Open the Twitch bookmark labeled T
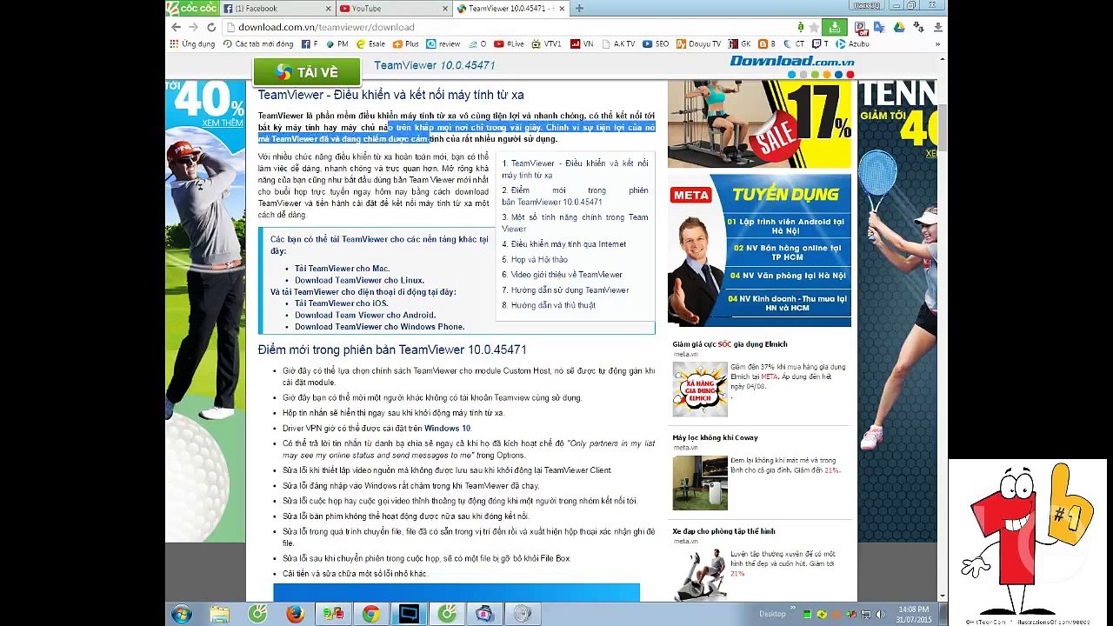The height and width of the screenshot is (626, 1113). pos(820,44)
